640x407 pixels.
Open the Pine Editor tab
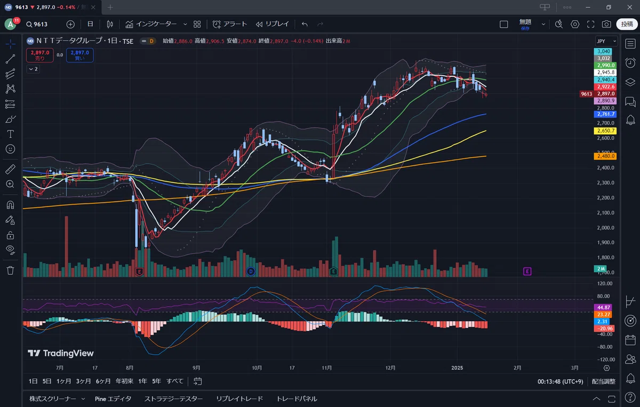[x=113, y=398]
